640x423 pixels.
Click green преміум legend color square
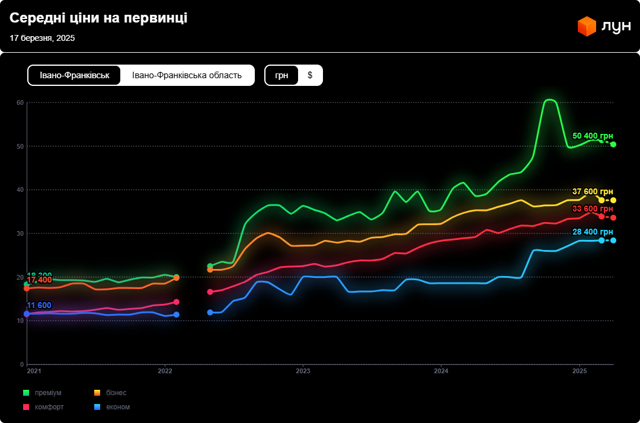26,393
